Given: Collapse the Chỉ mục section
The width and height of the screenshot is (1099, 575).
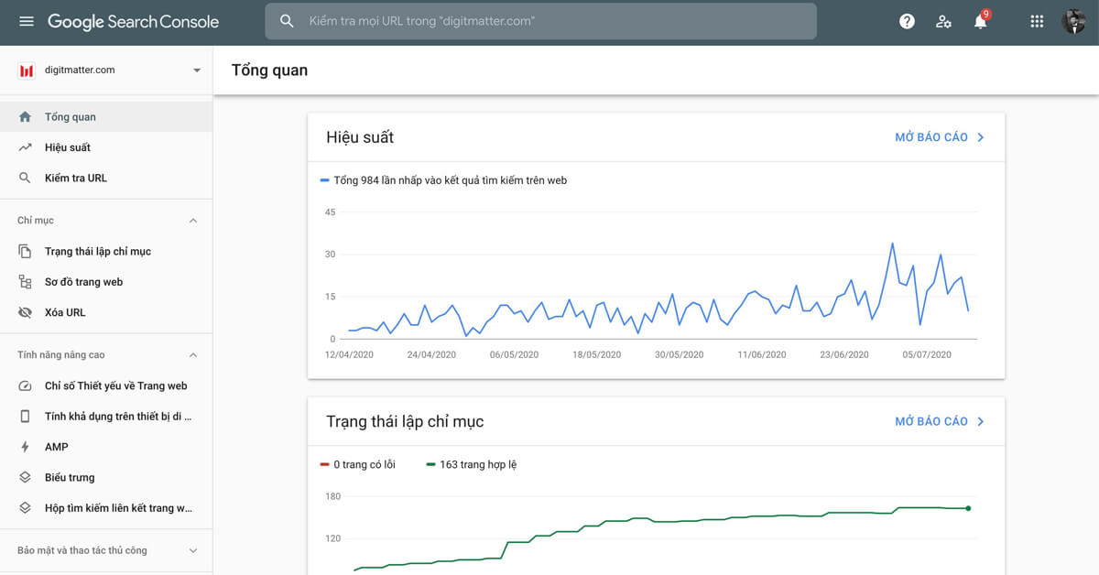Looking at the screenshot, I should click(x=192, y=221).
